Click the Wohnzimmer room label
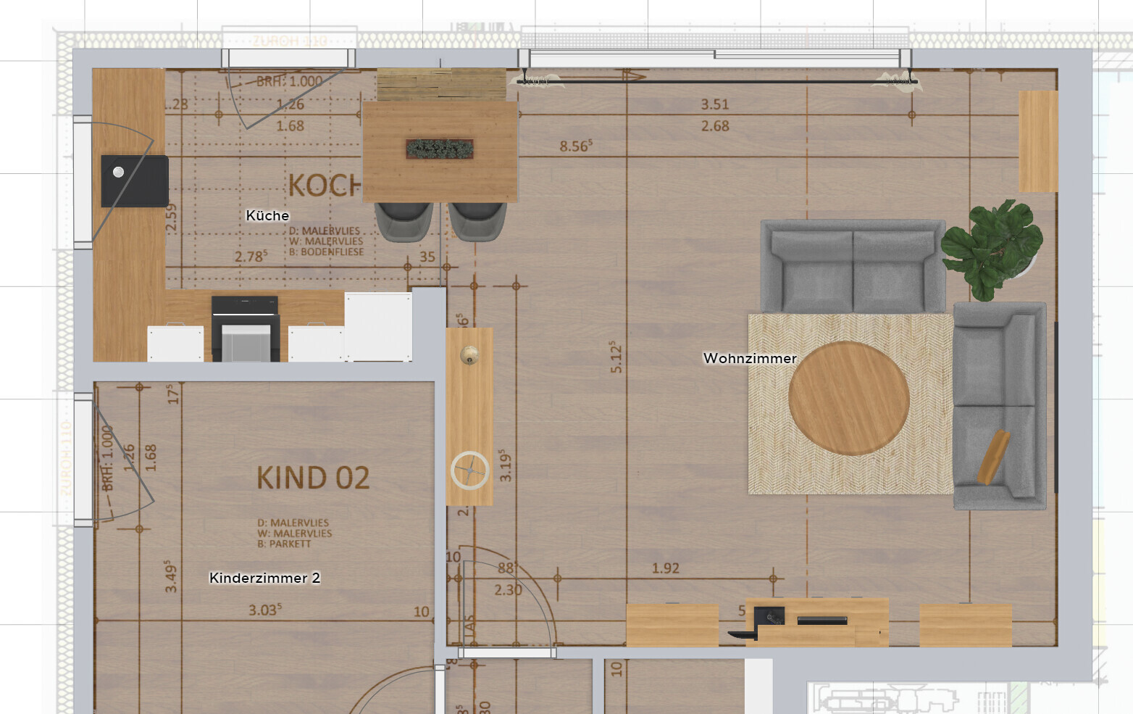This screenshot has height=714, width=1133. 750,358
